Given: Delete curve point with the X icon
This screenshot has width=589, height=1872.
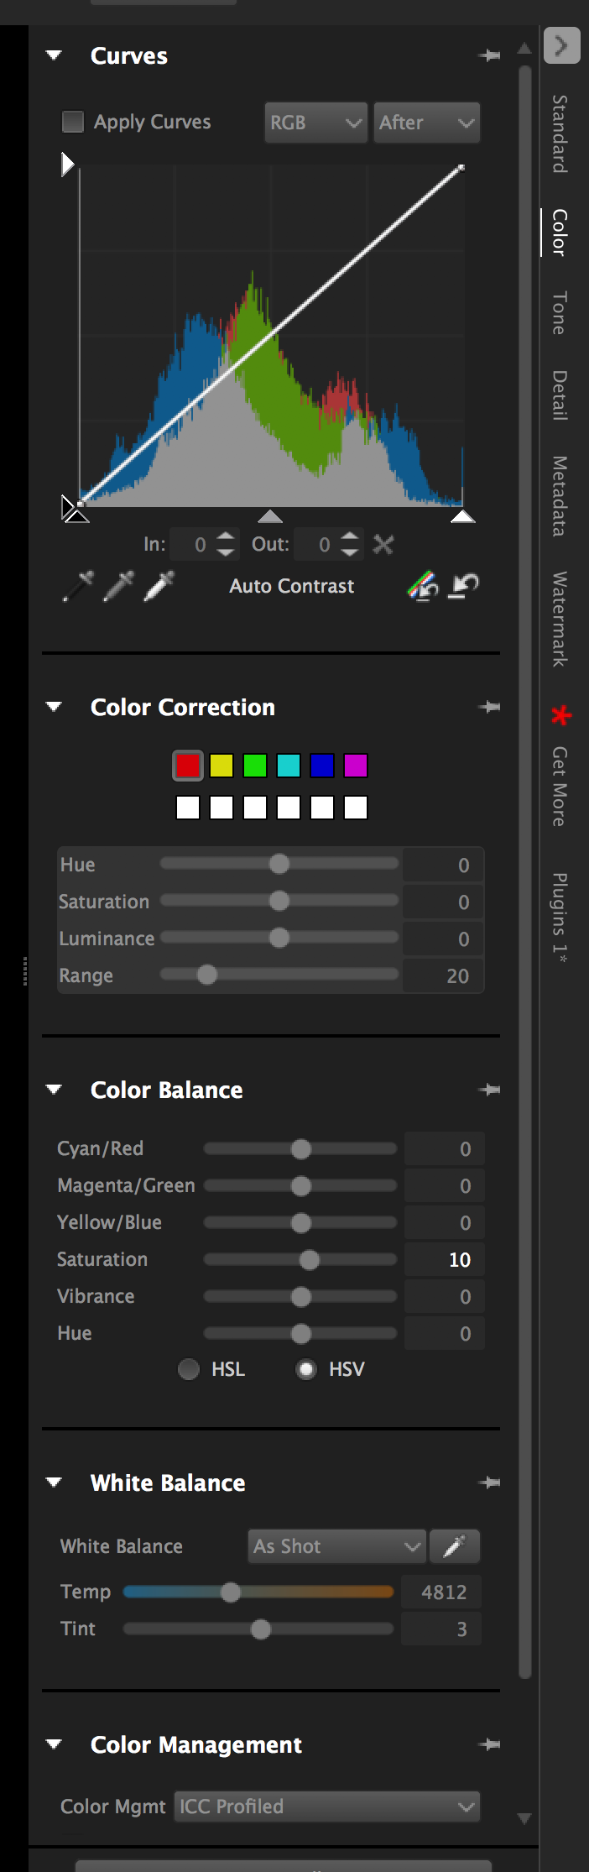Looking at the screenshot, I should [383, 545].
